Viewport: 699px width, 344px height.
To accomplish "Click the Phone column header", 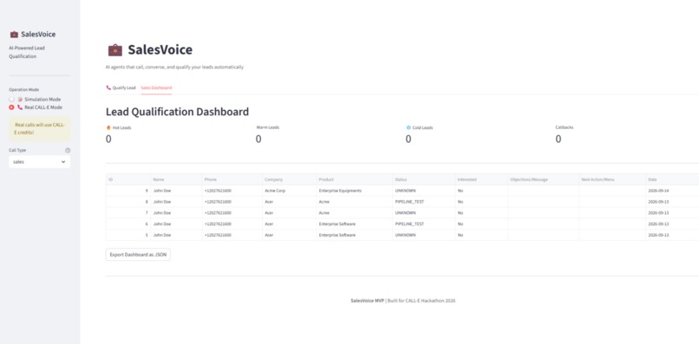I will click(x=232, y=179).
